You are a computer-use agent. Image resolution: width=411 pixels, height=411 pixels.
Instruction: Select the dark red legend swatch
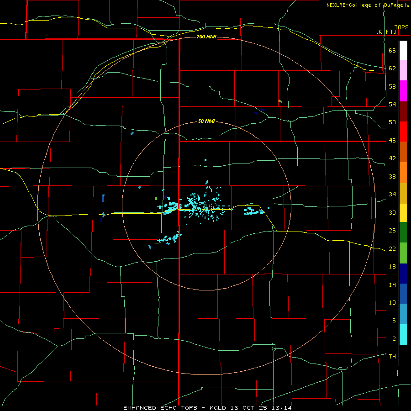(x=403, y=111)
